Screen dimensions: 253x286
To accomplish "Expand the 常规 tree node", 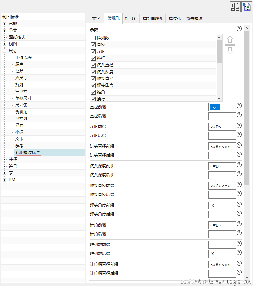I will [4, 24].
